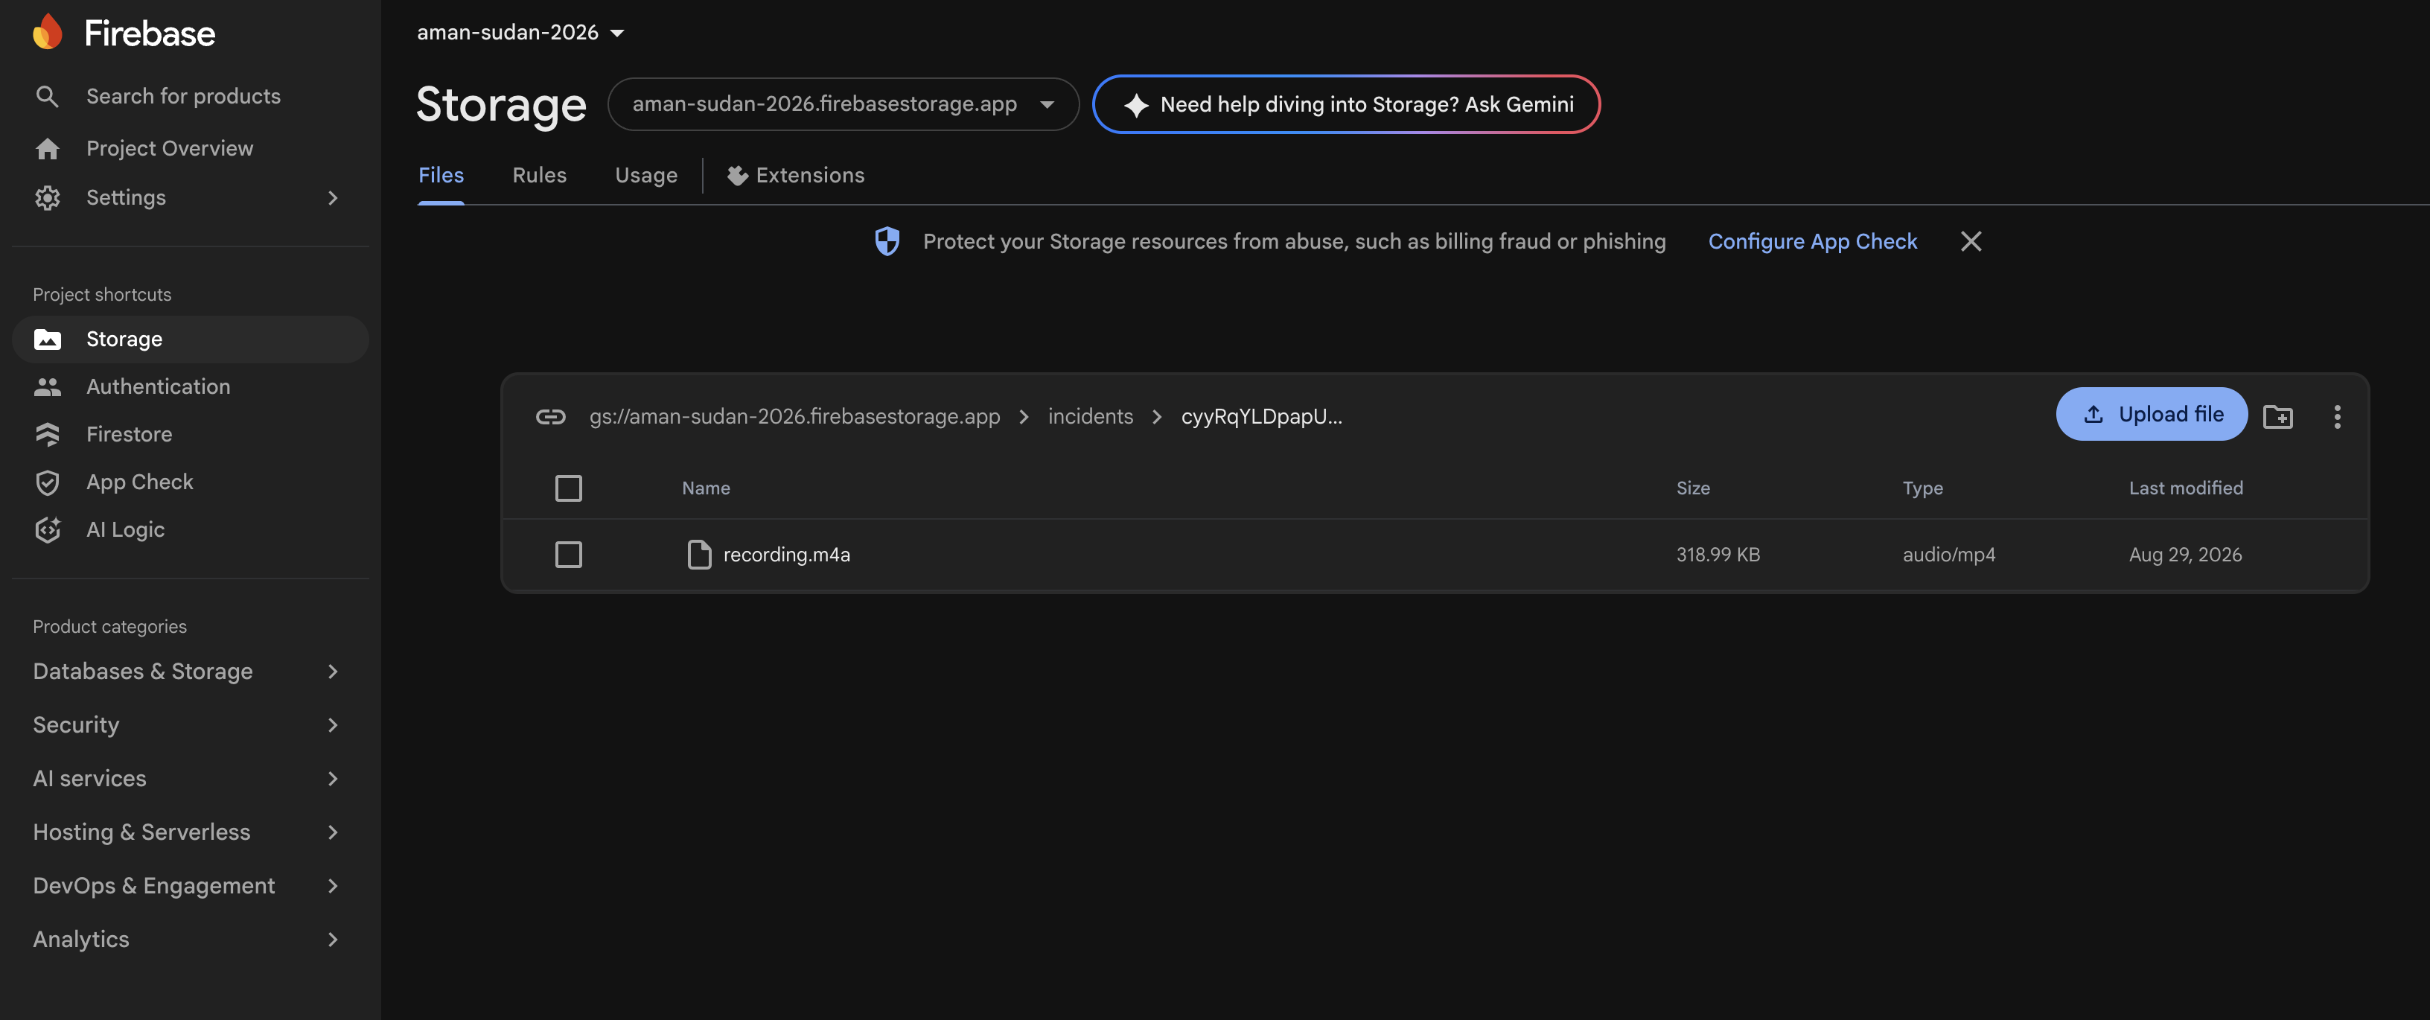Click the Upload file button
This screenshot has height=1020, width=2430.
pyautogui.click(x=2151, y=413)
